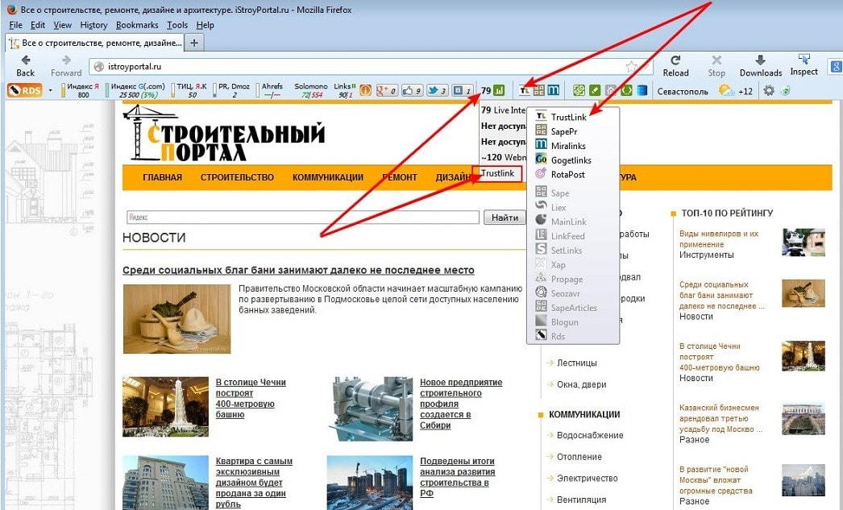843x510 pixels.
Task: Open the History menu
Action: pyautogui.click(x=93, y=25)
